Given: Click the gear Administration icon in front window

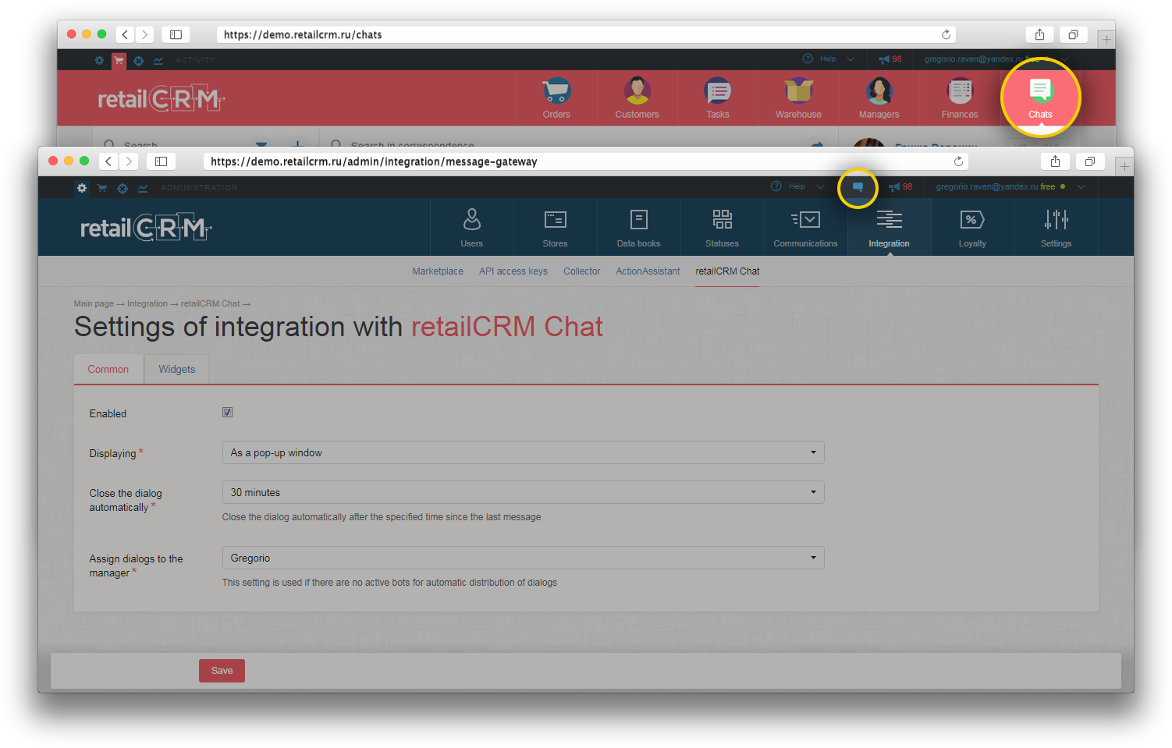Looking at the screenshot, I should click(x=82, y=188).
